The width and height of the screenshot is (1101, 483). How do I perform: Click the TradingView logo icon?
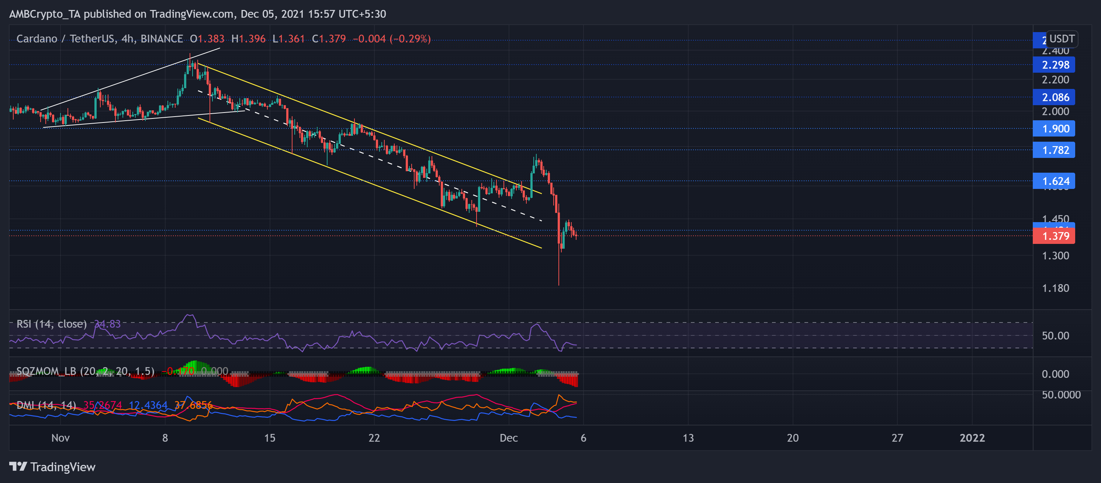coord(18,466)
